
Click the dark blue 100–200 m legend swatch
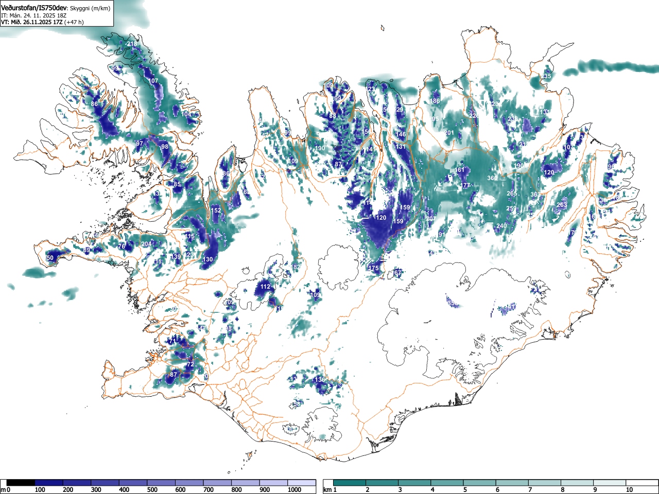(49, 483)
